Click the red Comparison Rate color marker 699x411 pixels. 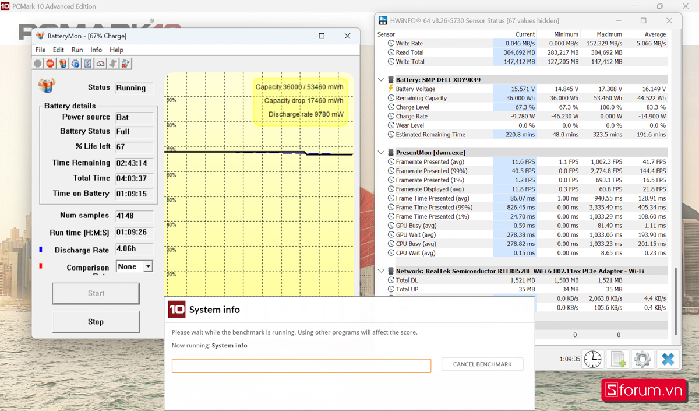coord(41,266)
